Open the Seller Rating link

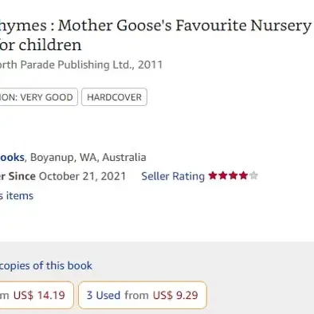[x=173, y=176]
